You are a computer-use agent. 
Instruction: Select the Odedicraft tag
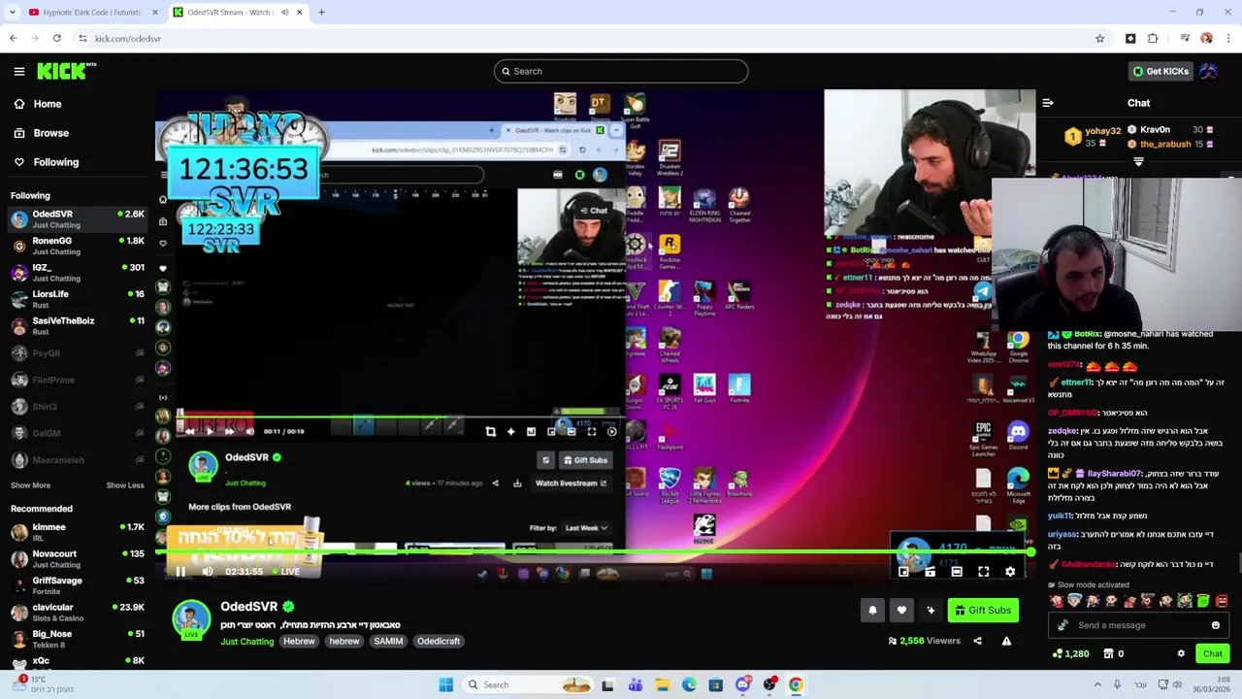439,642
